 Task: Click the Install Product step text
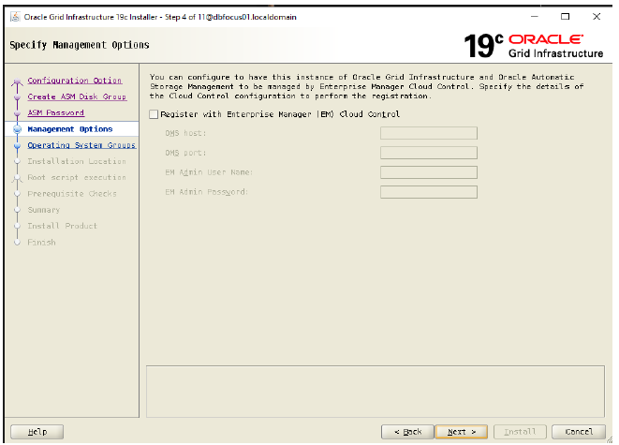pos(62,226)
